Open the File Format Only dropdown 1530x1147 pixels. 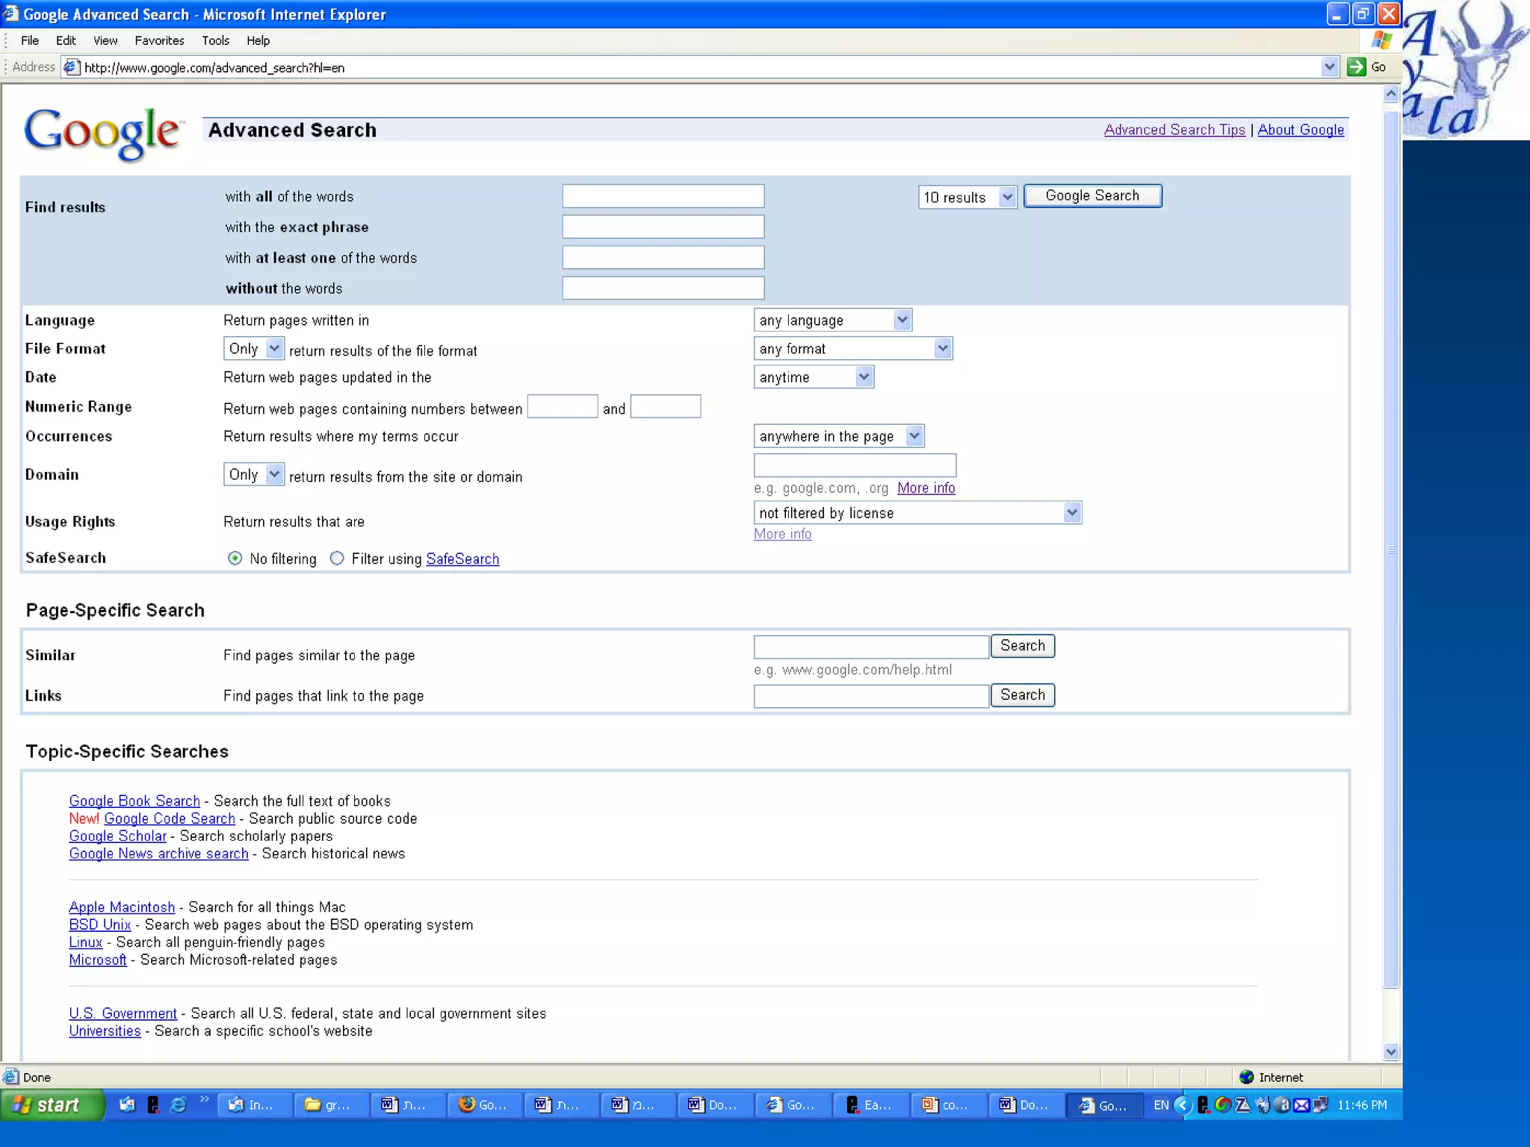tap(253, 349)
